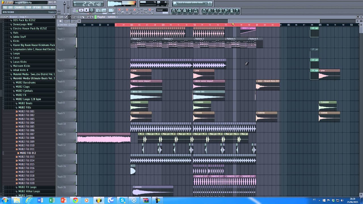
Task: Click the tempo display showing 128.000
Action: [101, 10]
